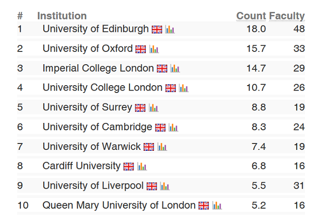This screenshot has width=319, height=215.
Task: Open the chart icon for University of Warwick
Action: click(x=162, y=147)
